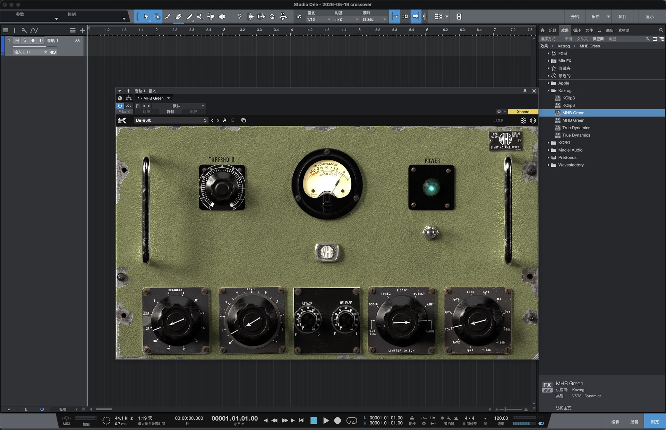Open the 编辑 editor view button

[x=615, y=422]
